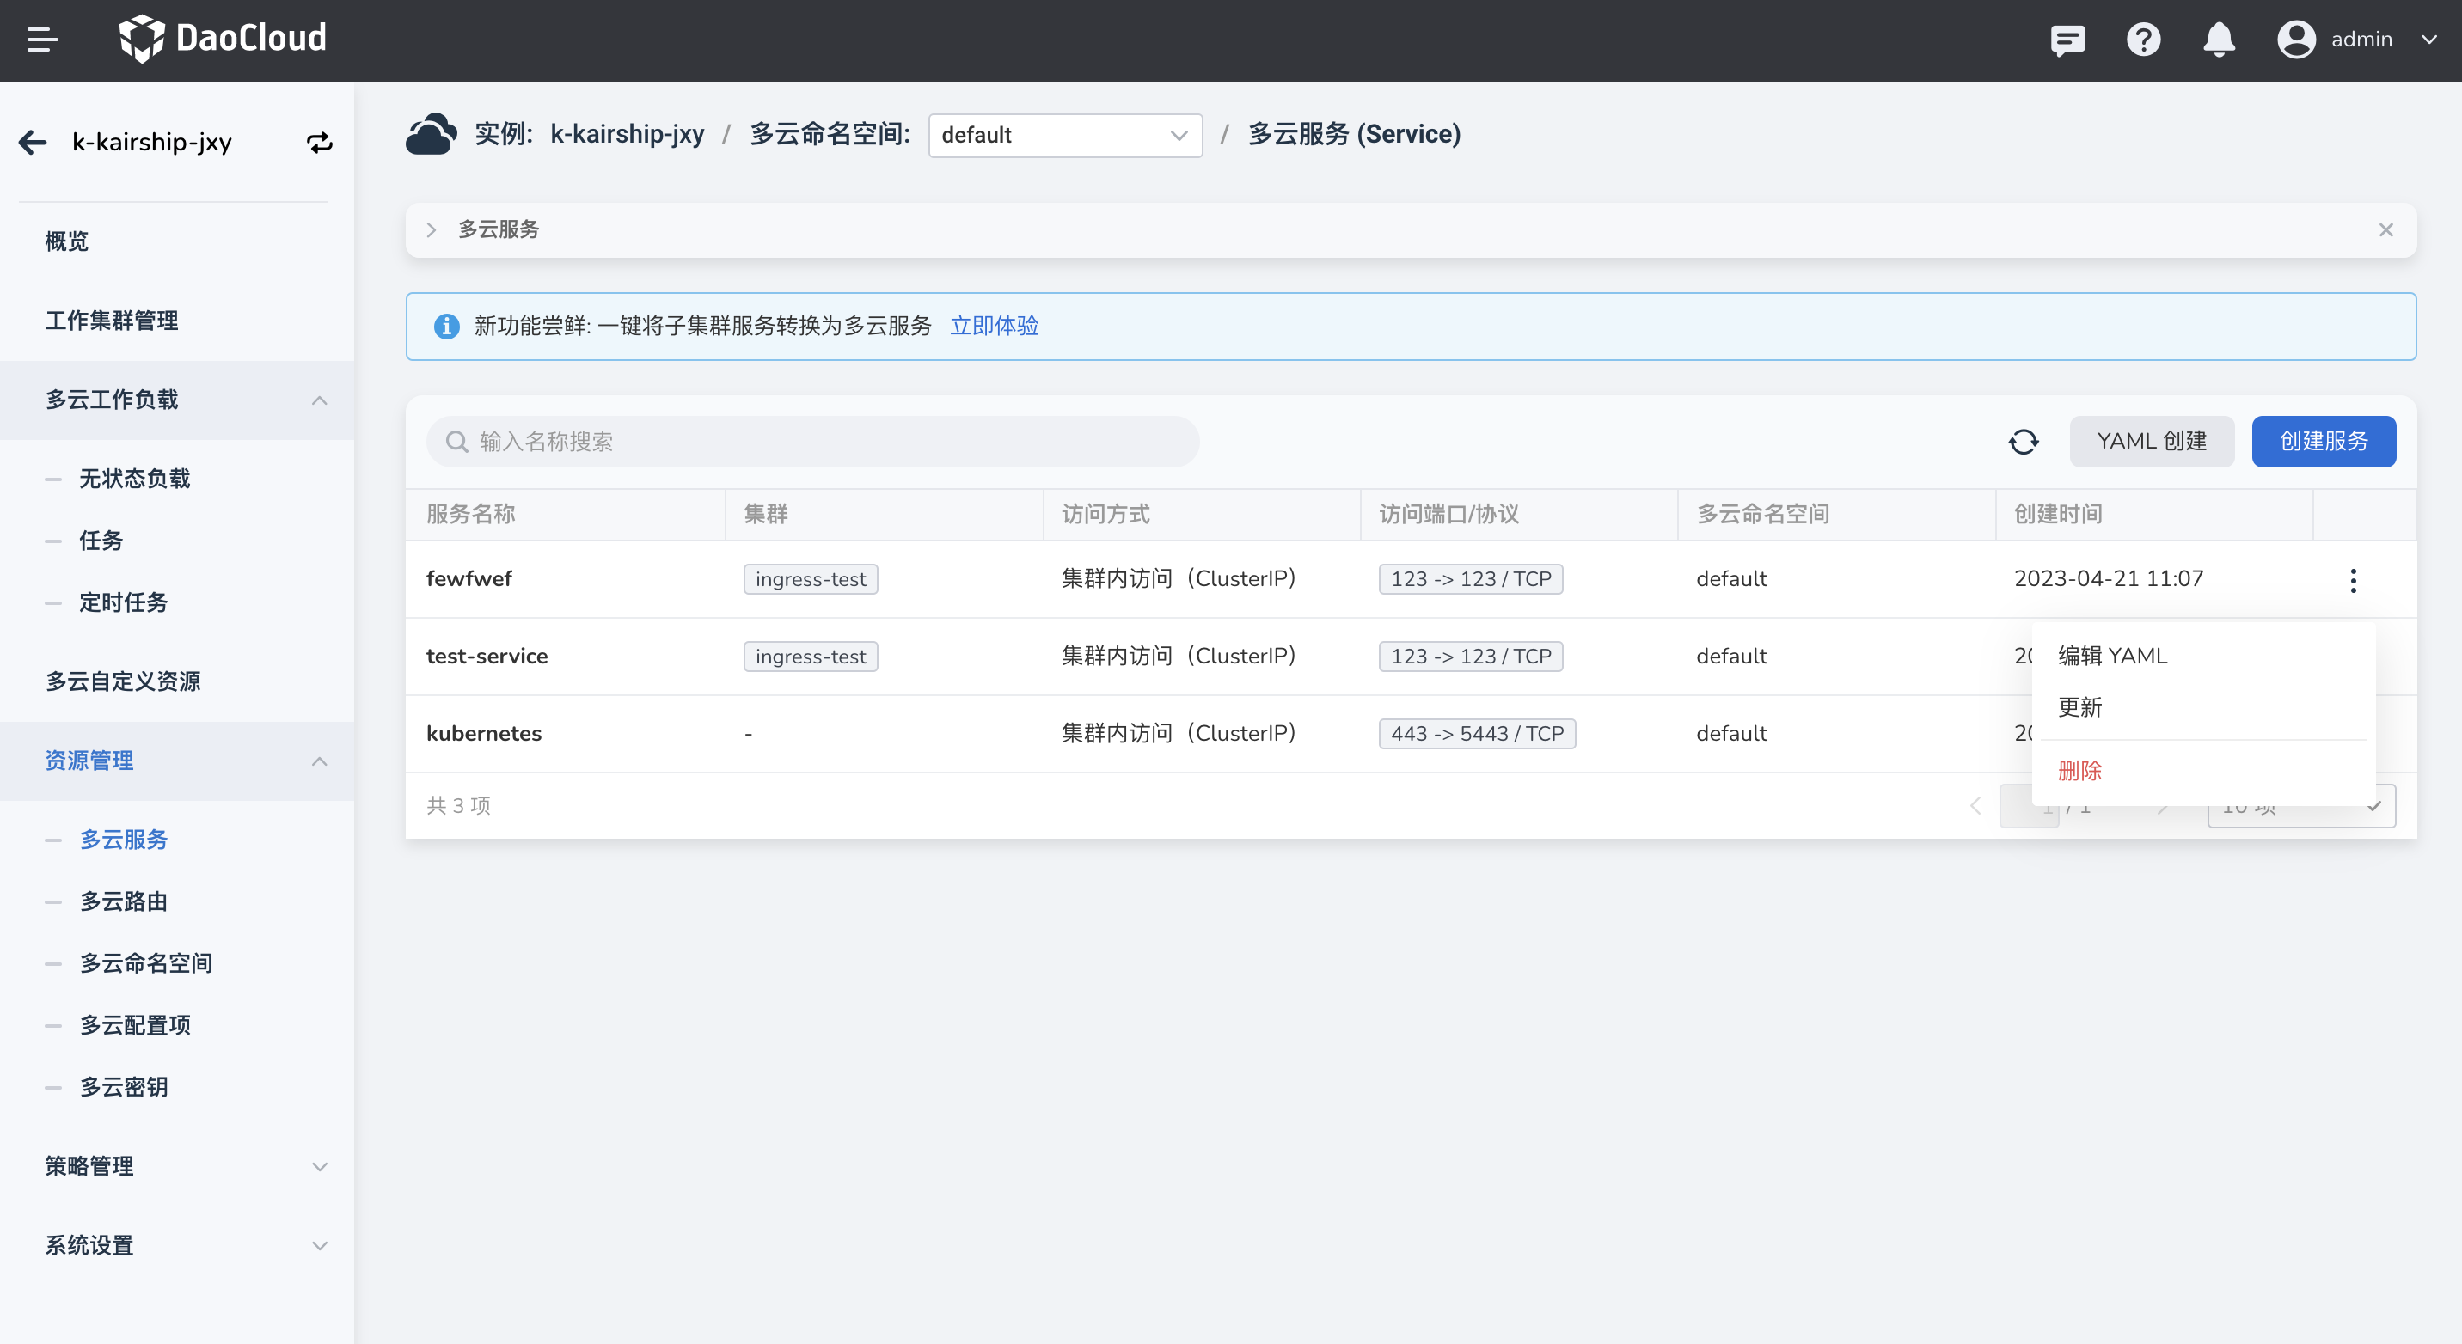The width and height of the screenshot is (2462, 1344).
Task: Click the previous page arrow in pagination
Action: [x=1975, y=806]
